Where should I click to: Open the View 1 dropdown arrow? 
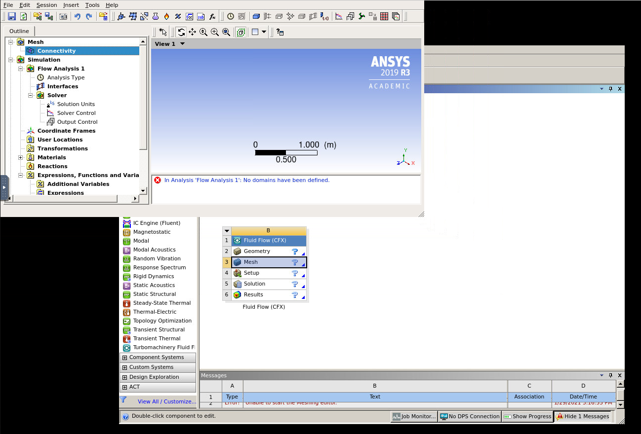pyautogui.click(x=183, y=44)
